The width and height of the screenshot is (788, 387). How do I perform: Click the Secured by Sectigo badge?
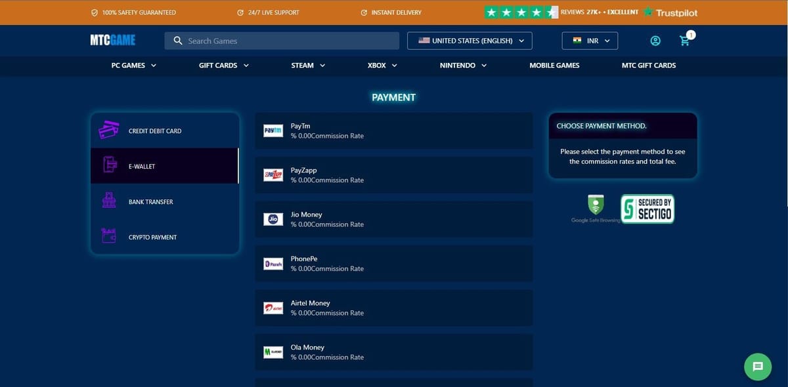pos(647,209)
